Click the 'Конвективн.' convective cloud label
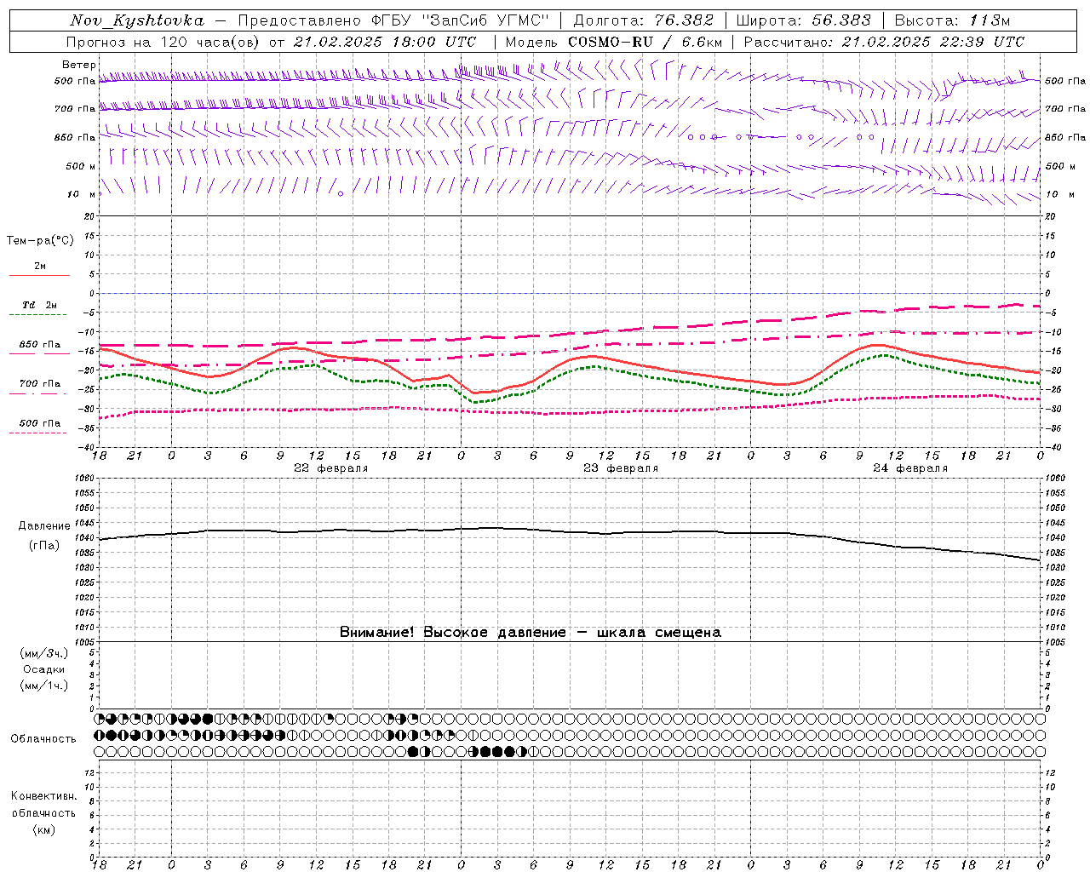 (x=44, y=796)
